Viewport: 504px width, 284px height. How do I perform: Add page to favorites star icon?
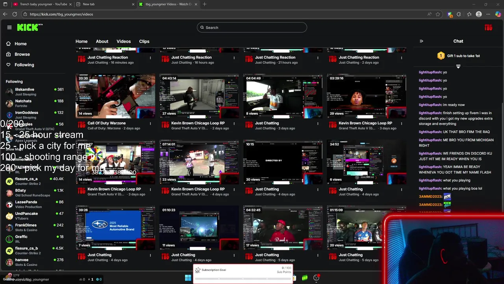point(438,14)
